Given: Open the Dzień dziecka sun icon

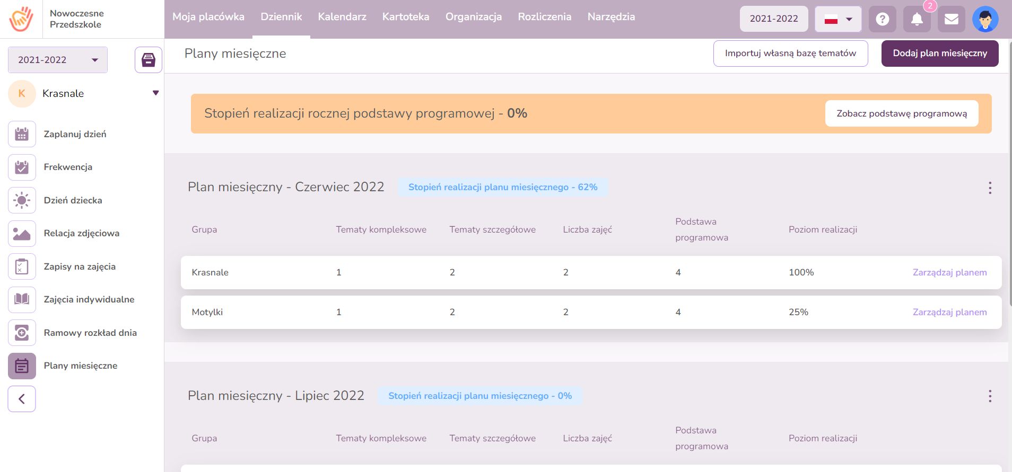Looking at the screenshot, I should coord(22,200).
